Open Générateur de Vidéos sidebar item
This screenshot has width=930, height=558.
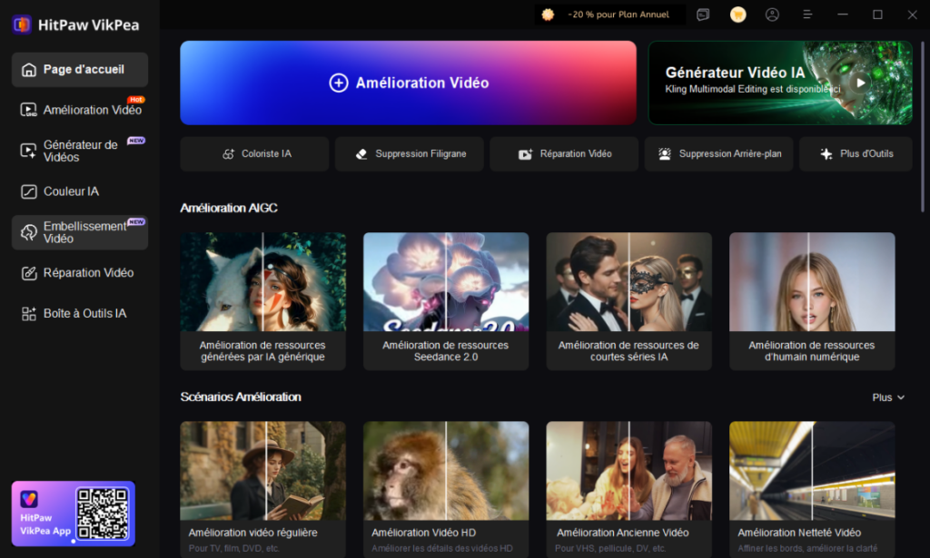(80, 151)
